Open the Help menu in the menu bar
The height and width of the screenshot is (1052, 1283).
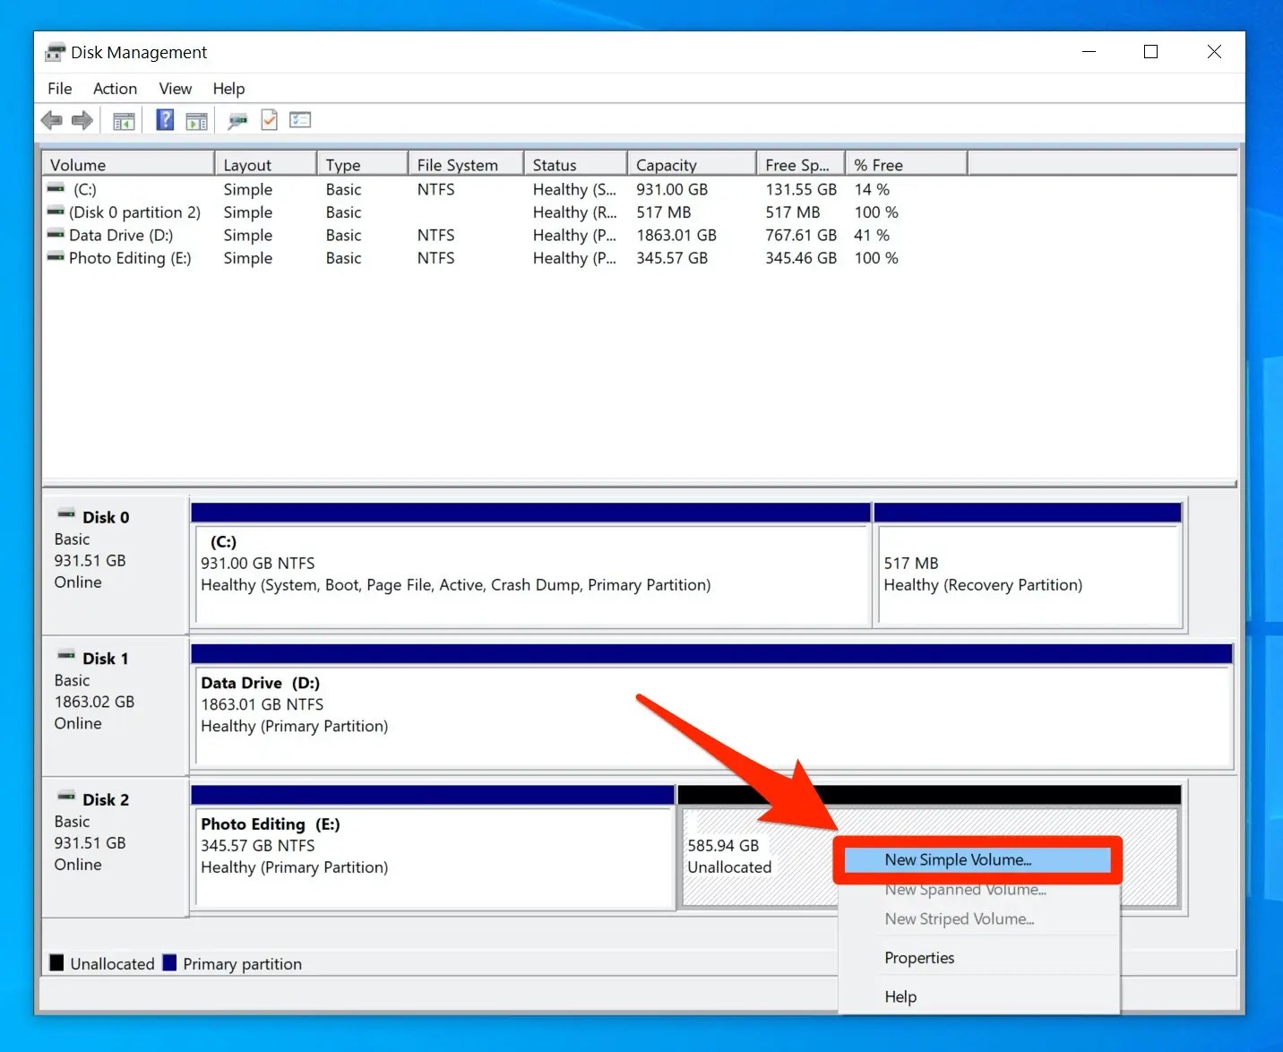[228, 89]
